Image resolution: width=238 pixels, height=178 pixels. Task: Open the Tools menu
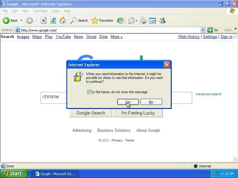(56, 11)
